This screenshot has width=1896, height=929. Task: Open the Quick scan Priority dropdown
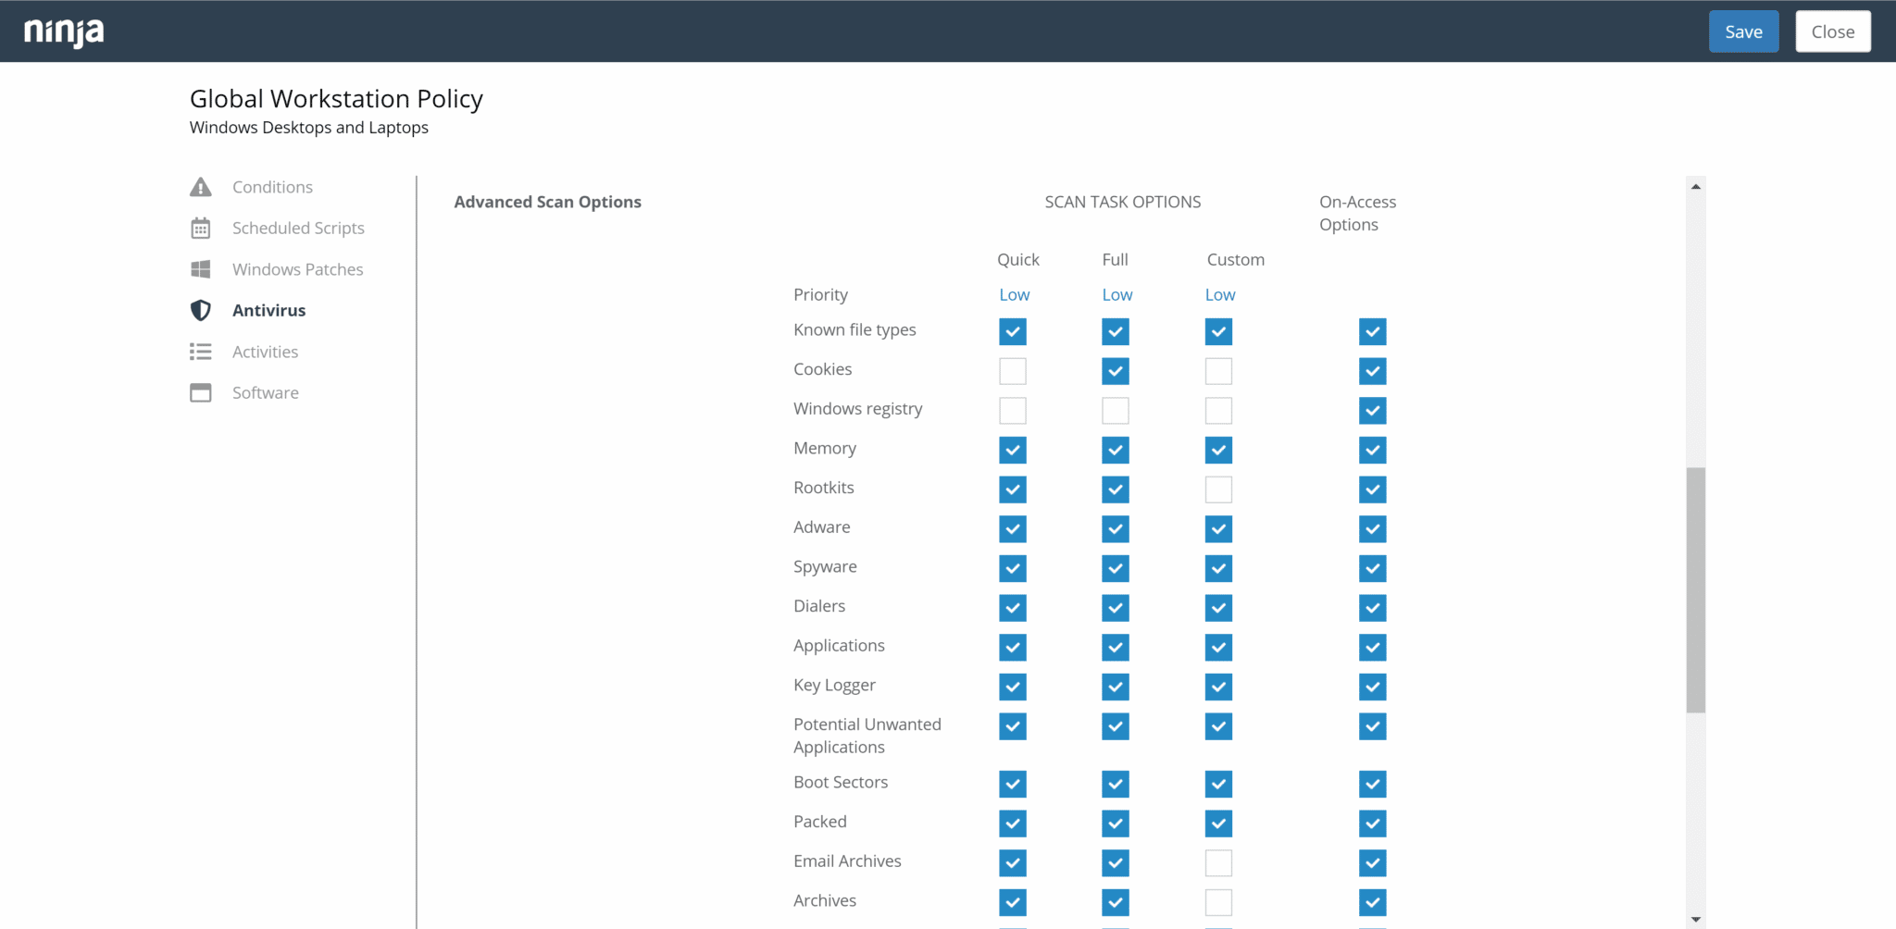[1014, 294]
